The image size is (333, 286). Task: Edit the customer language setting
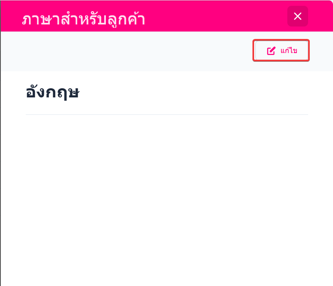(x=282, y=51)
